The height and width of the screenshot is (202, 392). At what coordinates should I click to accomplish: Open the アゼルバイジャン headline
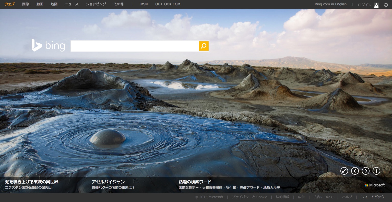click(x=108, y=182)
